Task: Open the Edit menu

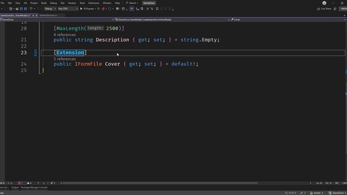Action: pos(10,3)
